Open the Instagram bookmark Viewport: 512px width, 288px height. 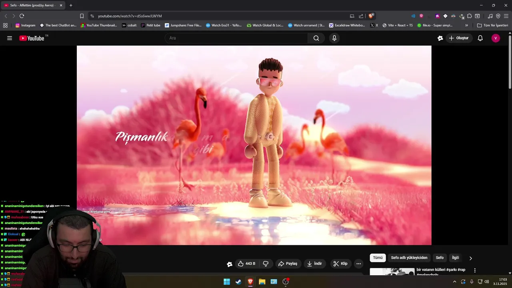pos(25,25)
